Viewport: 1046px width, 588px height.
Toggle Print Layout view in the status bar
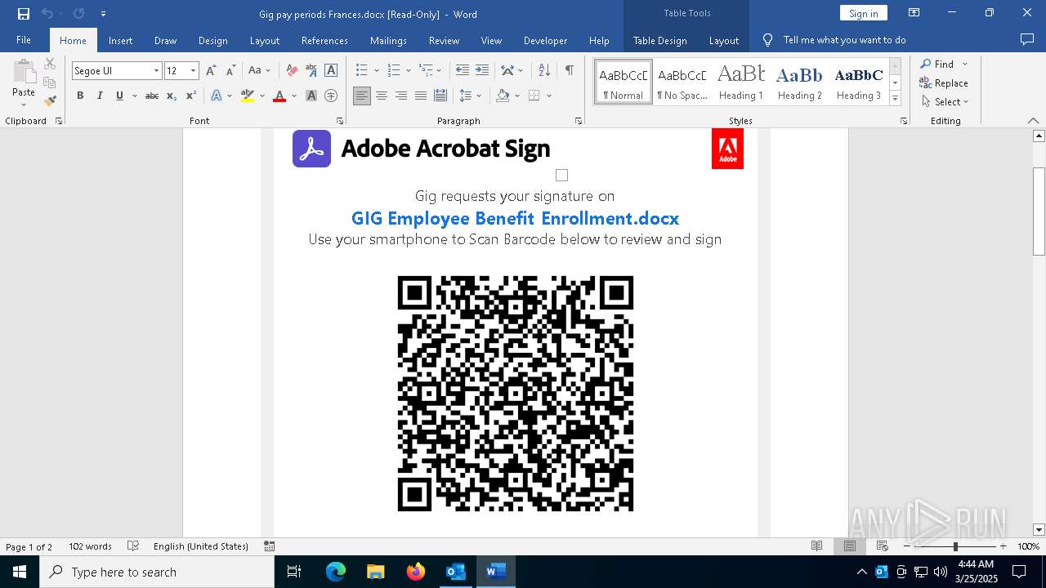(850, 546)
